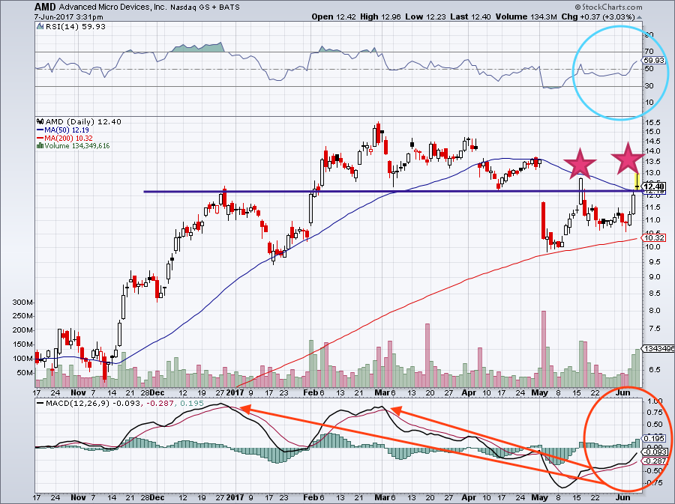The height and width of the screenshot is (504, 675).
Task: Click the 59.93 RSI value tag on the right axis
Action: (654, 61)
